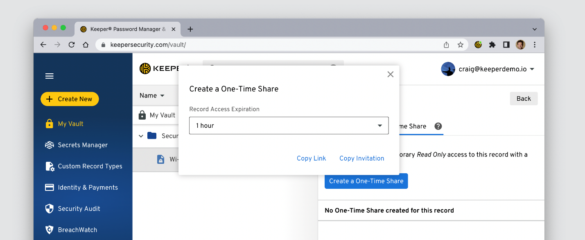The image size is (585, 240).
Task: Click the Copy Link button
Action: (311, 158)
